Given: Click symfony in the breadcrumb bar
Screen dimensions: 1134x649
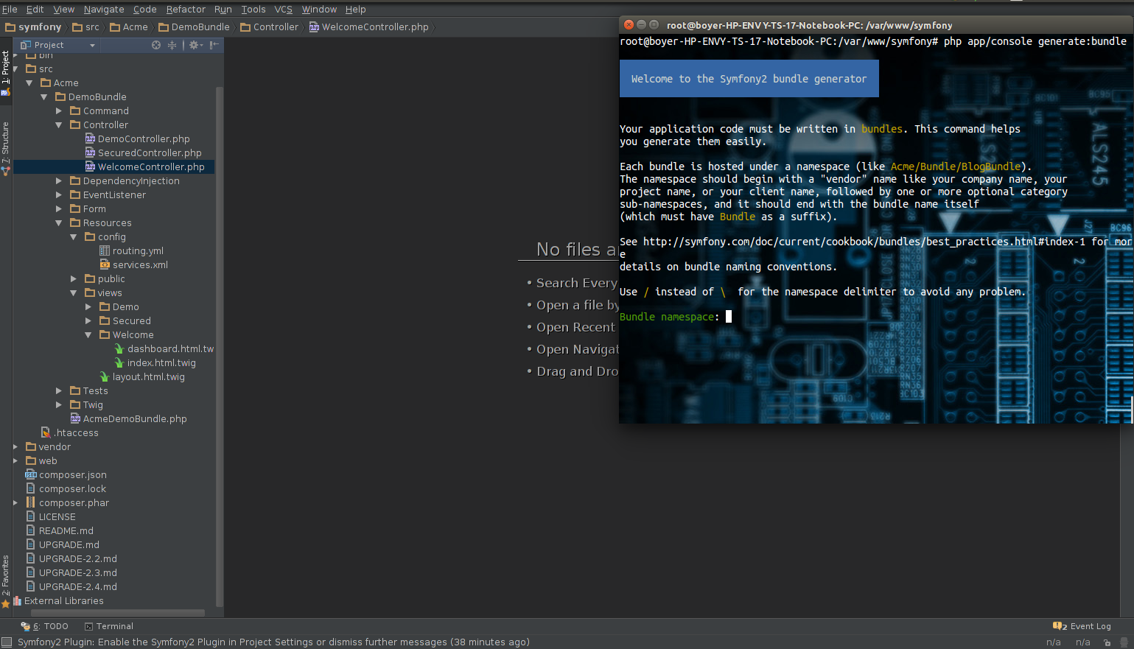Looking at the screenshot, I should click(x=33, y=27).
